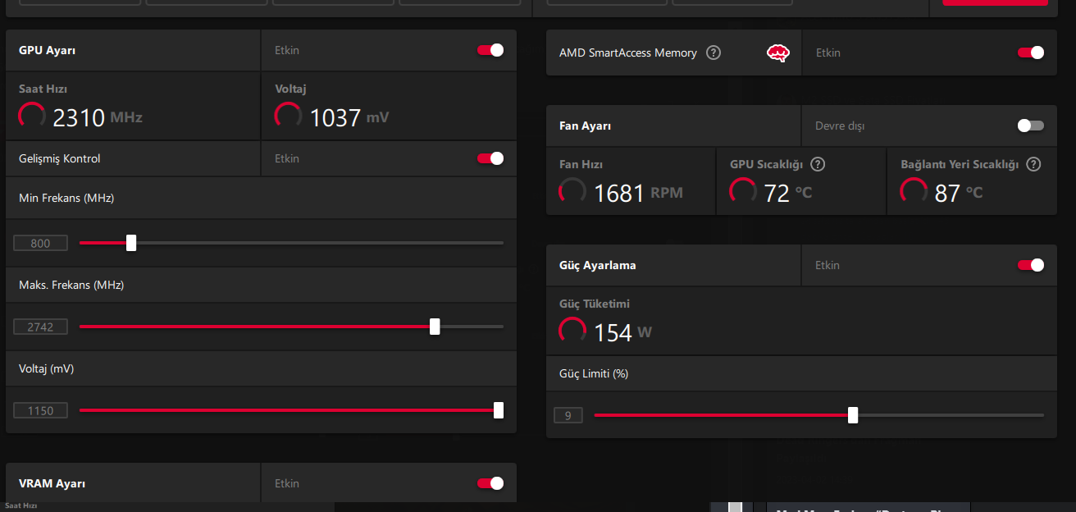Click the Voltaj value field 1150

40,410
